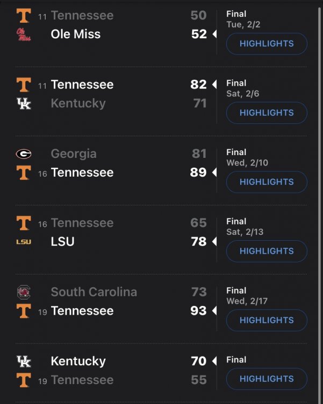Screen dimensions: 323x404
Task: Open the LSU team page link
Action: [62, 242]
